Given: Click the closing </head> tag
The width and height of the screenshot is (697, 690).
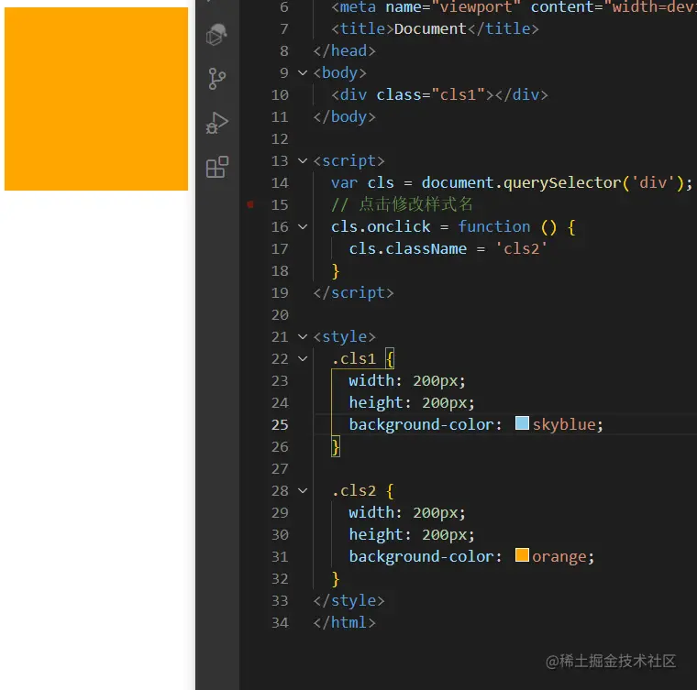Looking at the screenshot, I should [x=344, y=50].
